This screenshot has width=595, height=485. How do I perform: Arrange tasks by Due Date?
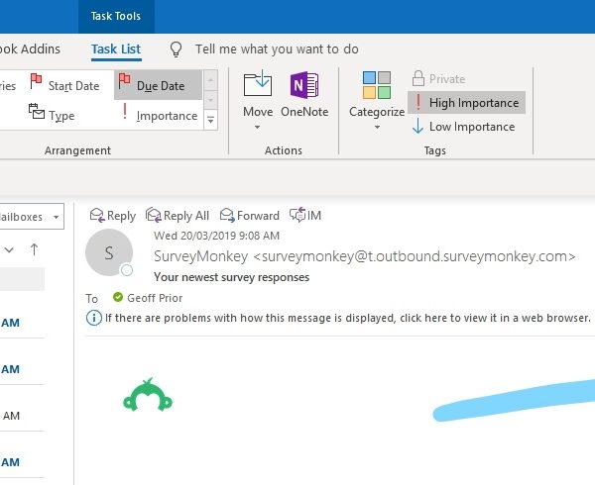(158, 85)
